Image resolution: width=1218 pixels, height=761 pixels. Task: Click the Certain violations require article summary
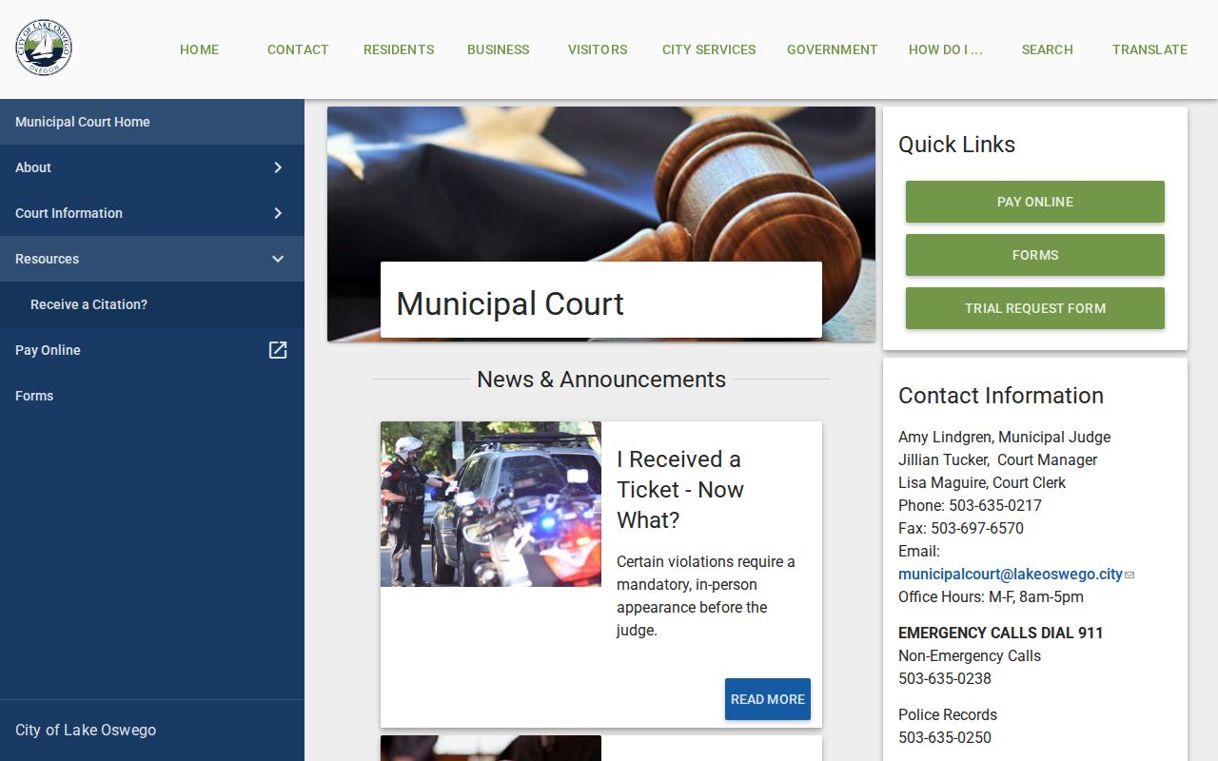coord(706,595)
